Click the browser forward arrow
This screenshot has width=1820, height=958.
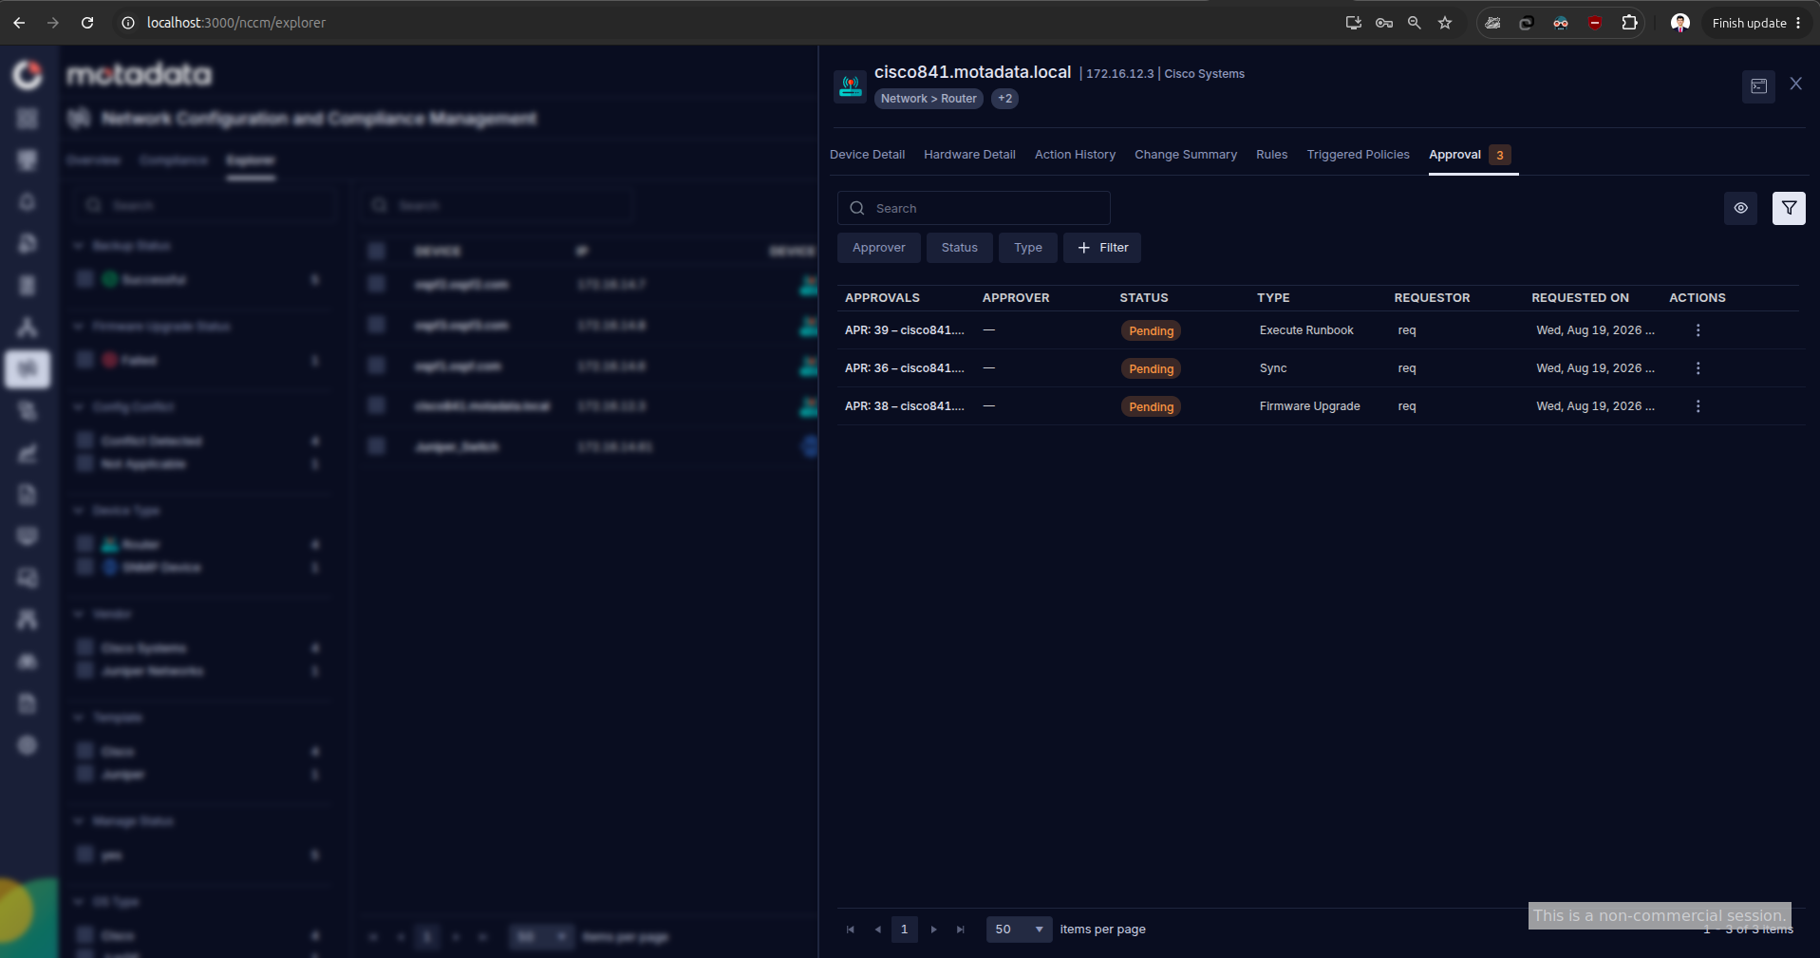point(53,23)
